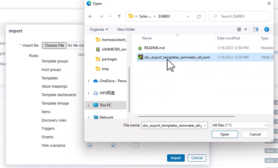Uncheck the second Web scenarios checkbox

pyautogui.click(x=113, y=146)
